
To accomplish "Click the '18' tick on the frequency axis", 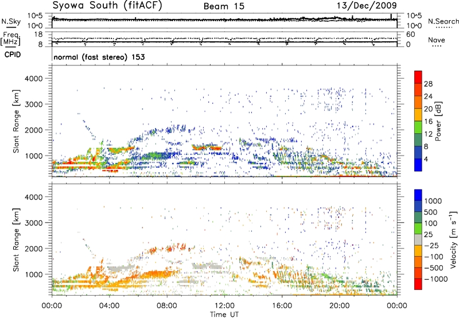I will pos(38,34).
